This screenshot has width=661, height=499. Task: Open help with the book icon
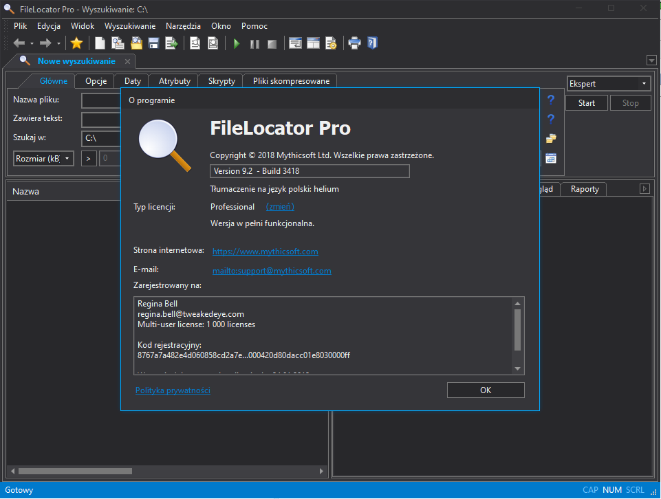point(372,43)
